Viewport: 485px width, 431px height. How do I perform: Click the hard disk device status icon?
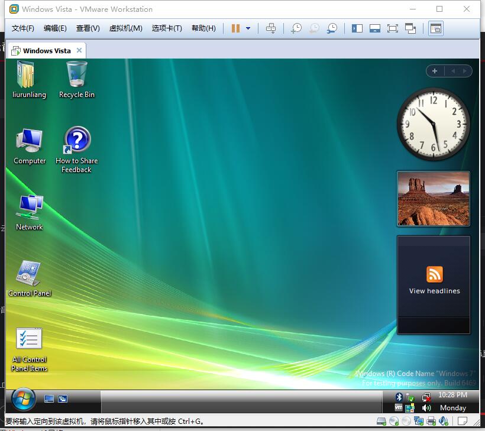tap(381, 421)
